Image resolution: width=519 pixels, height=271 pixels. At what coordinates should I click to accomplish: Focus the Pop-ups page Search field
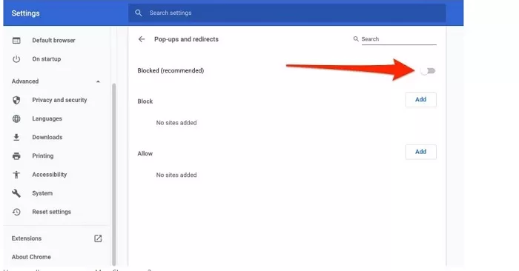pos(399,39)
